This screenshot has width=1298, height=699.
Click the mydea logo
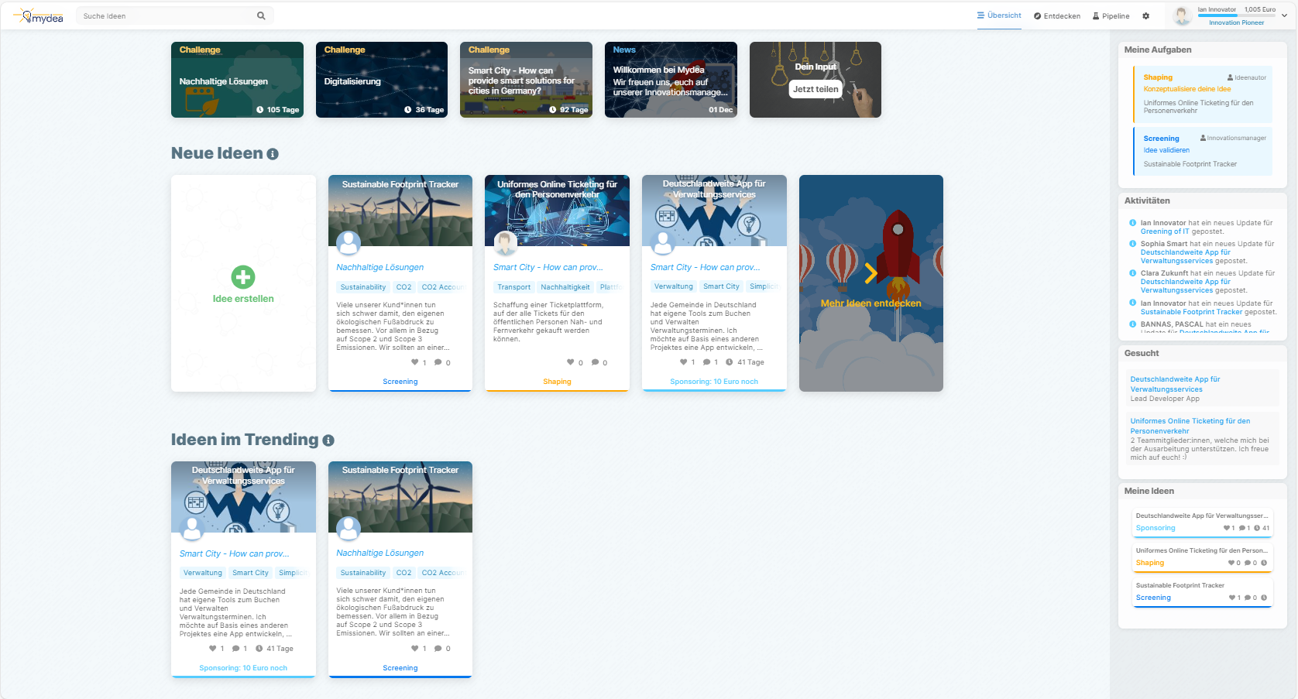(39, 16)
